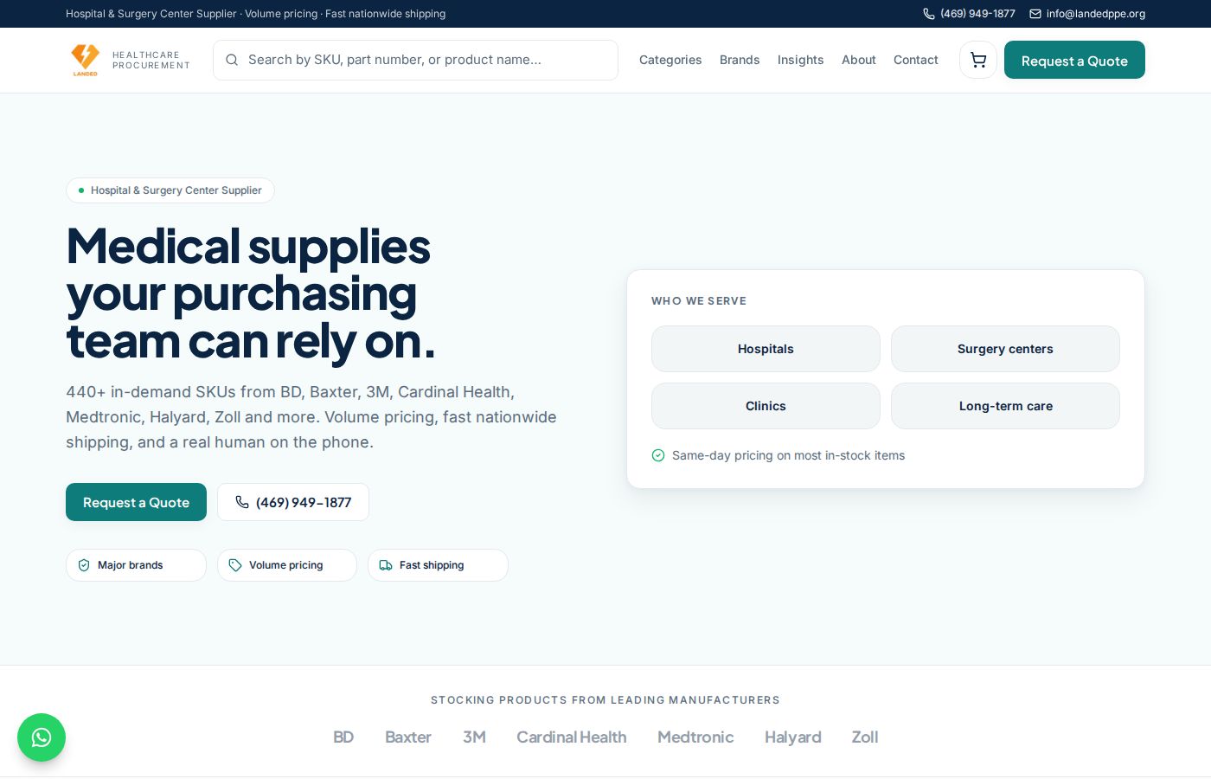The image size is (1211, 779).
Task: Click the Zoll manufacturer name
Action: 865,737
